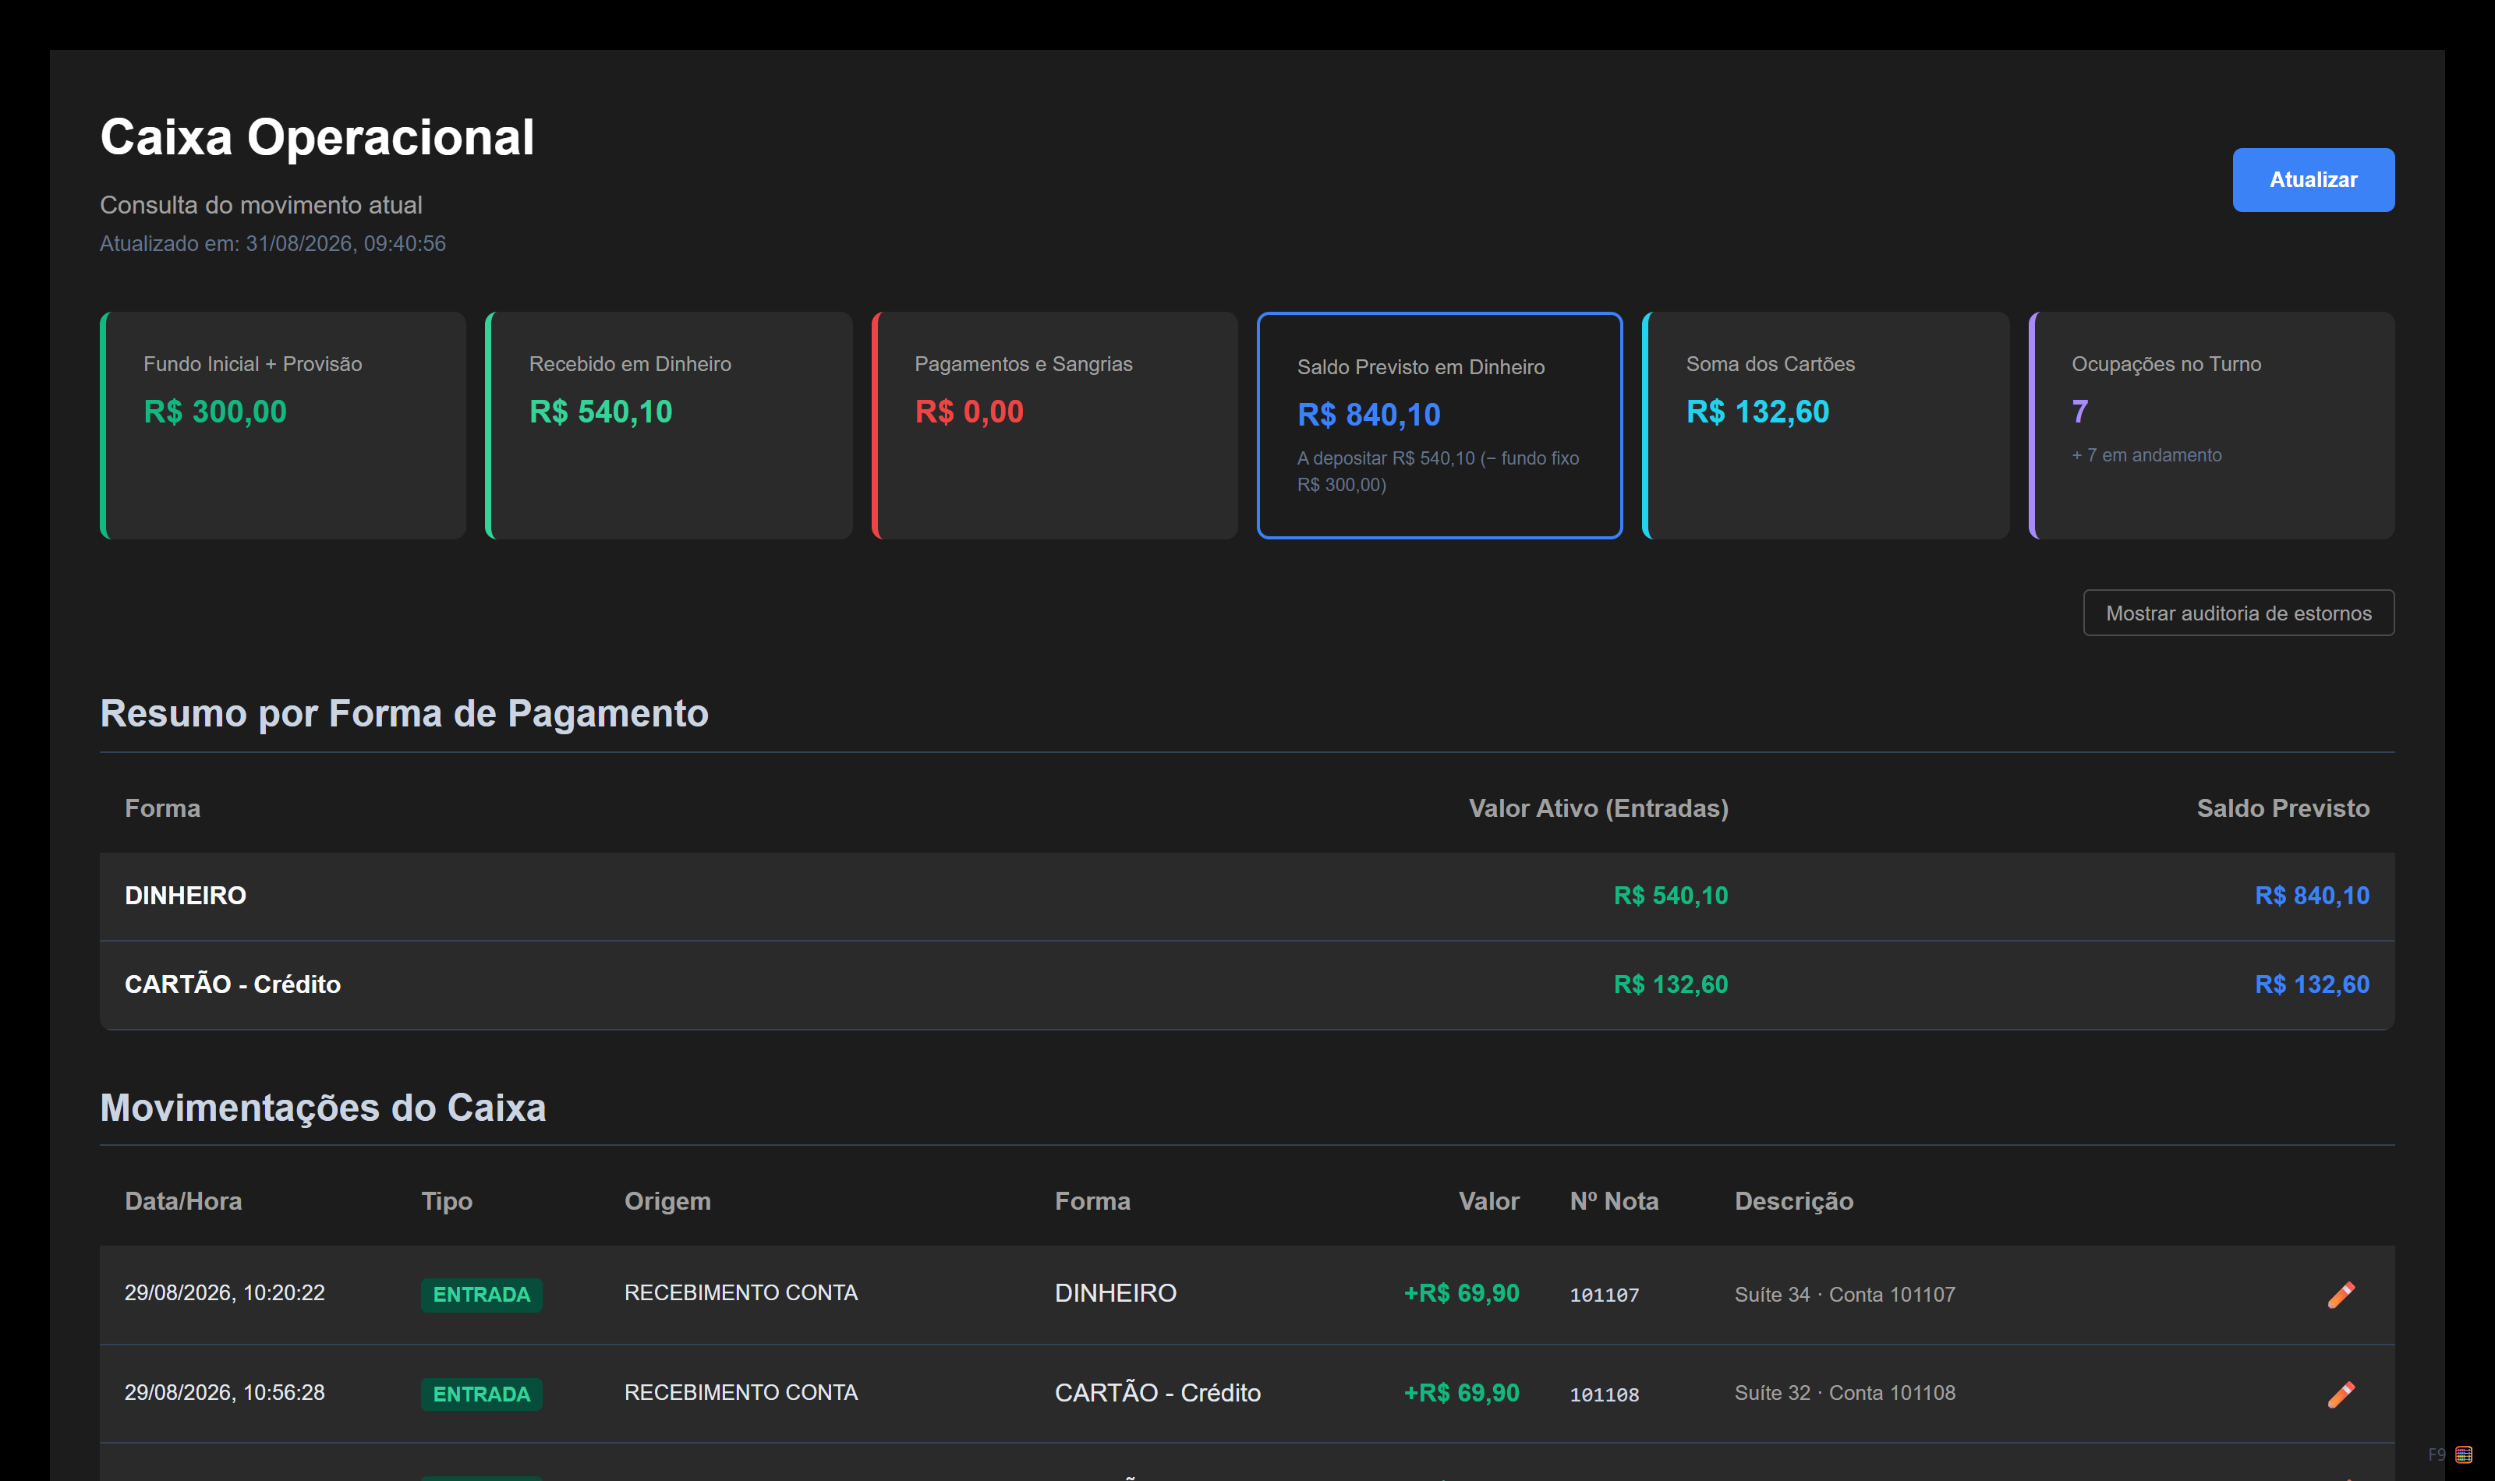The image size is (2495, 1481).
Task: Click the small F9 shortcut icon
Action: tap(2463, 1454)
